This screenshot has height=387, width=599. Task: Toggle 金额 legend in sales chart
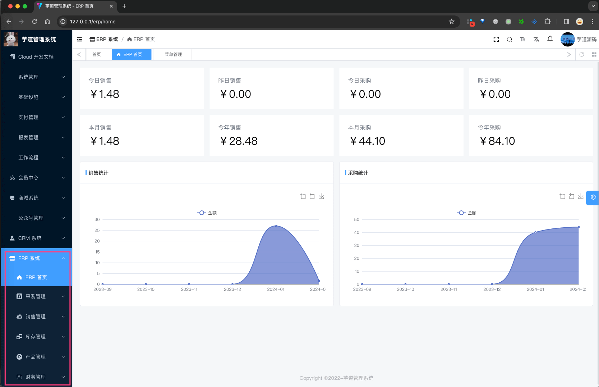(207, 213)
